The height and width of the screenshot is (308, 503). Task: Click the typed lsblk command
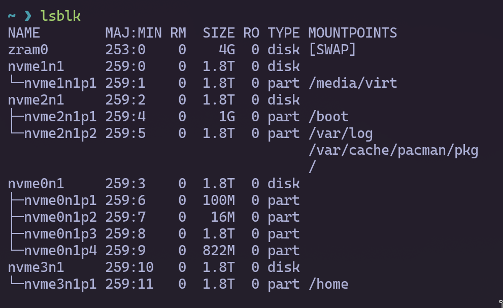(60, 16)
